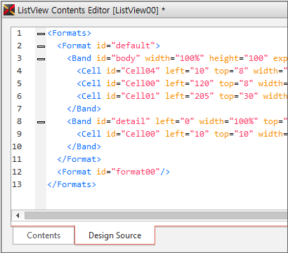Click the horizontal scrollbar left arrow
Viewport: 288px width, 253px height.
pos(18,215)
